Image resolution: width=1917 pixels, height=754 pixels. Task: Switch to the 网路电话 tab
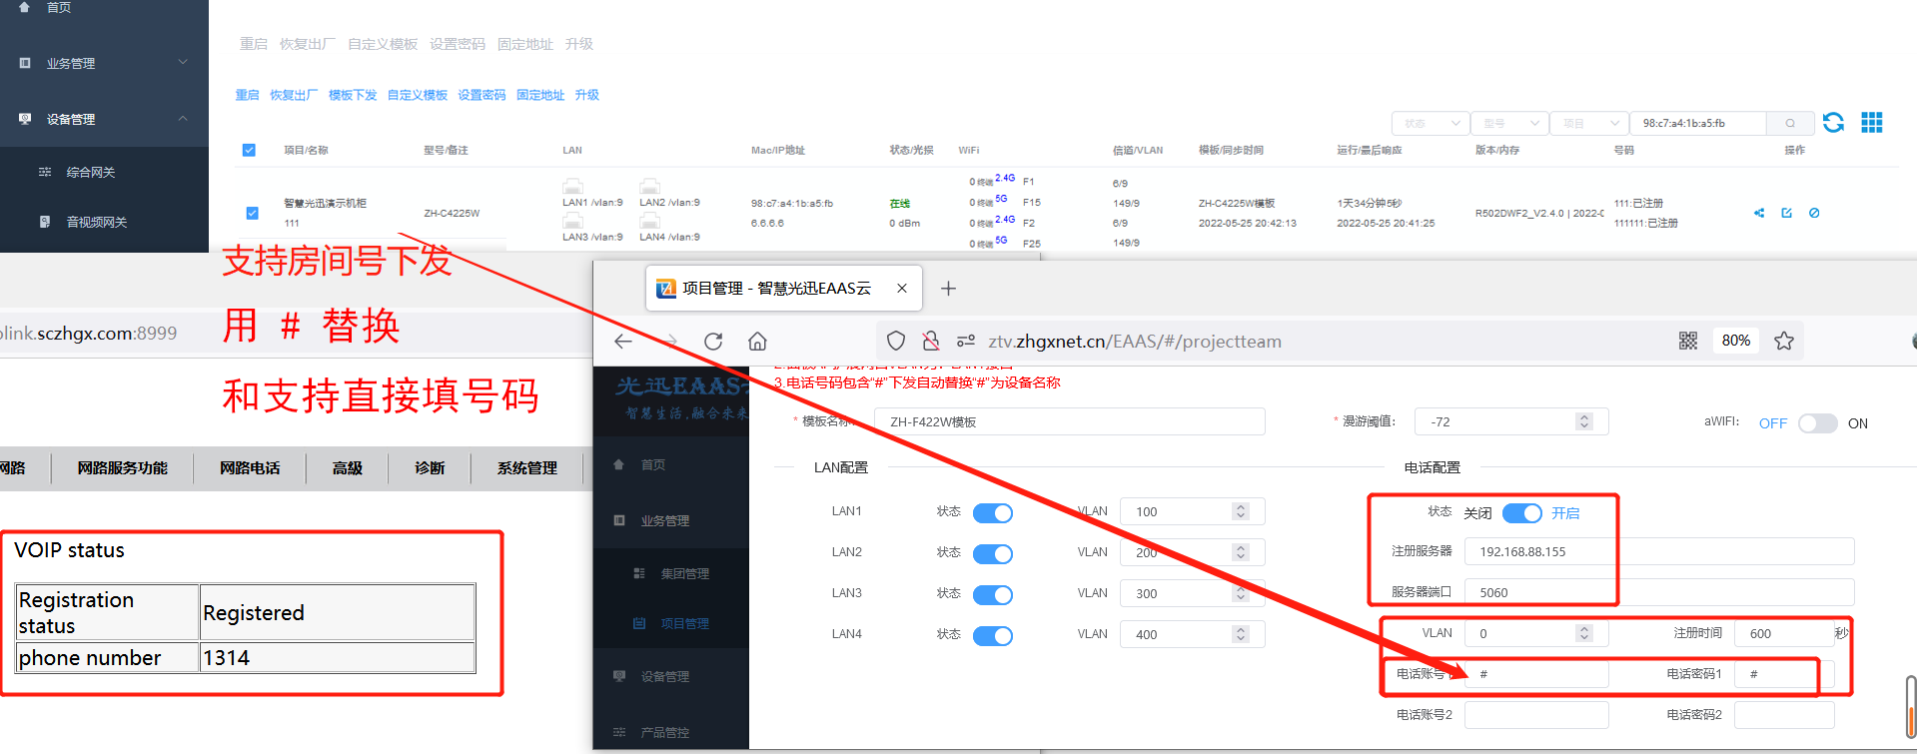[x=250, y=468]
